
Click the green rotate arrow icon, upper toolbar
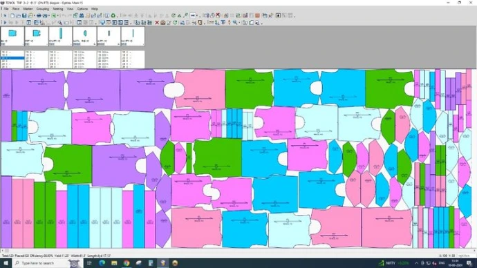click(174, 15)
